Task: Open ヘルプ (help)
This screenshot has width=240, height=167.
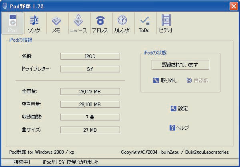Action: pos(179,128)
